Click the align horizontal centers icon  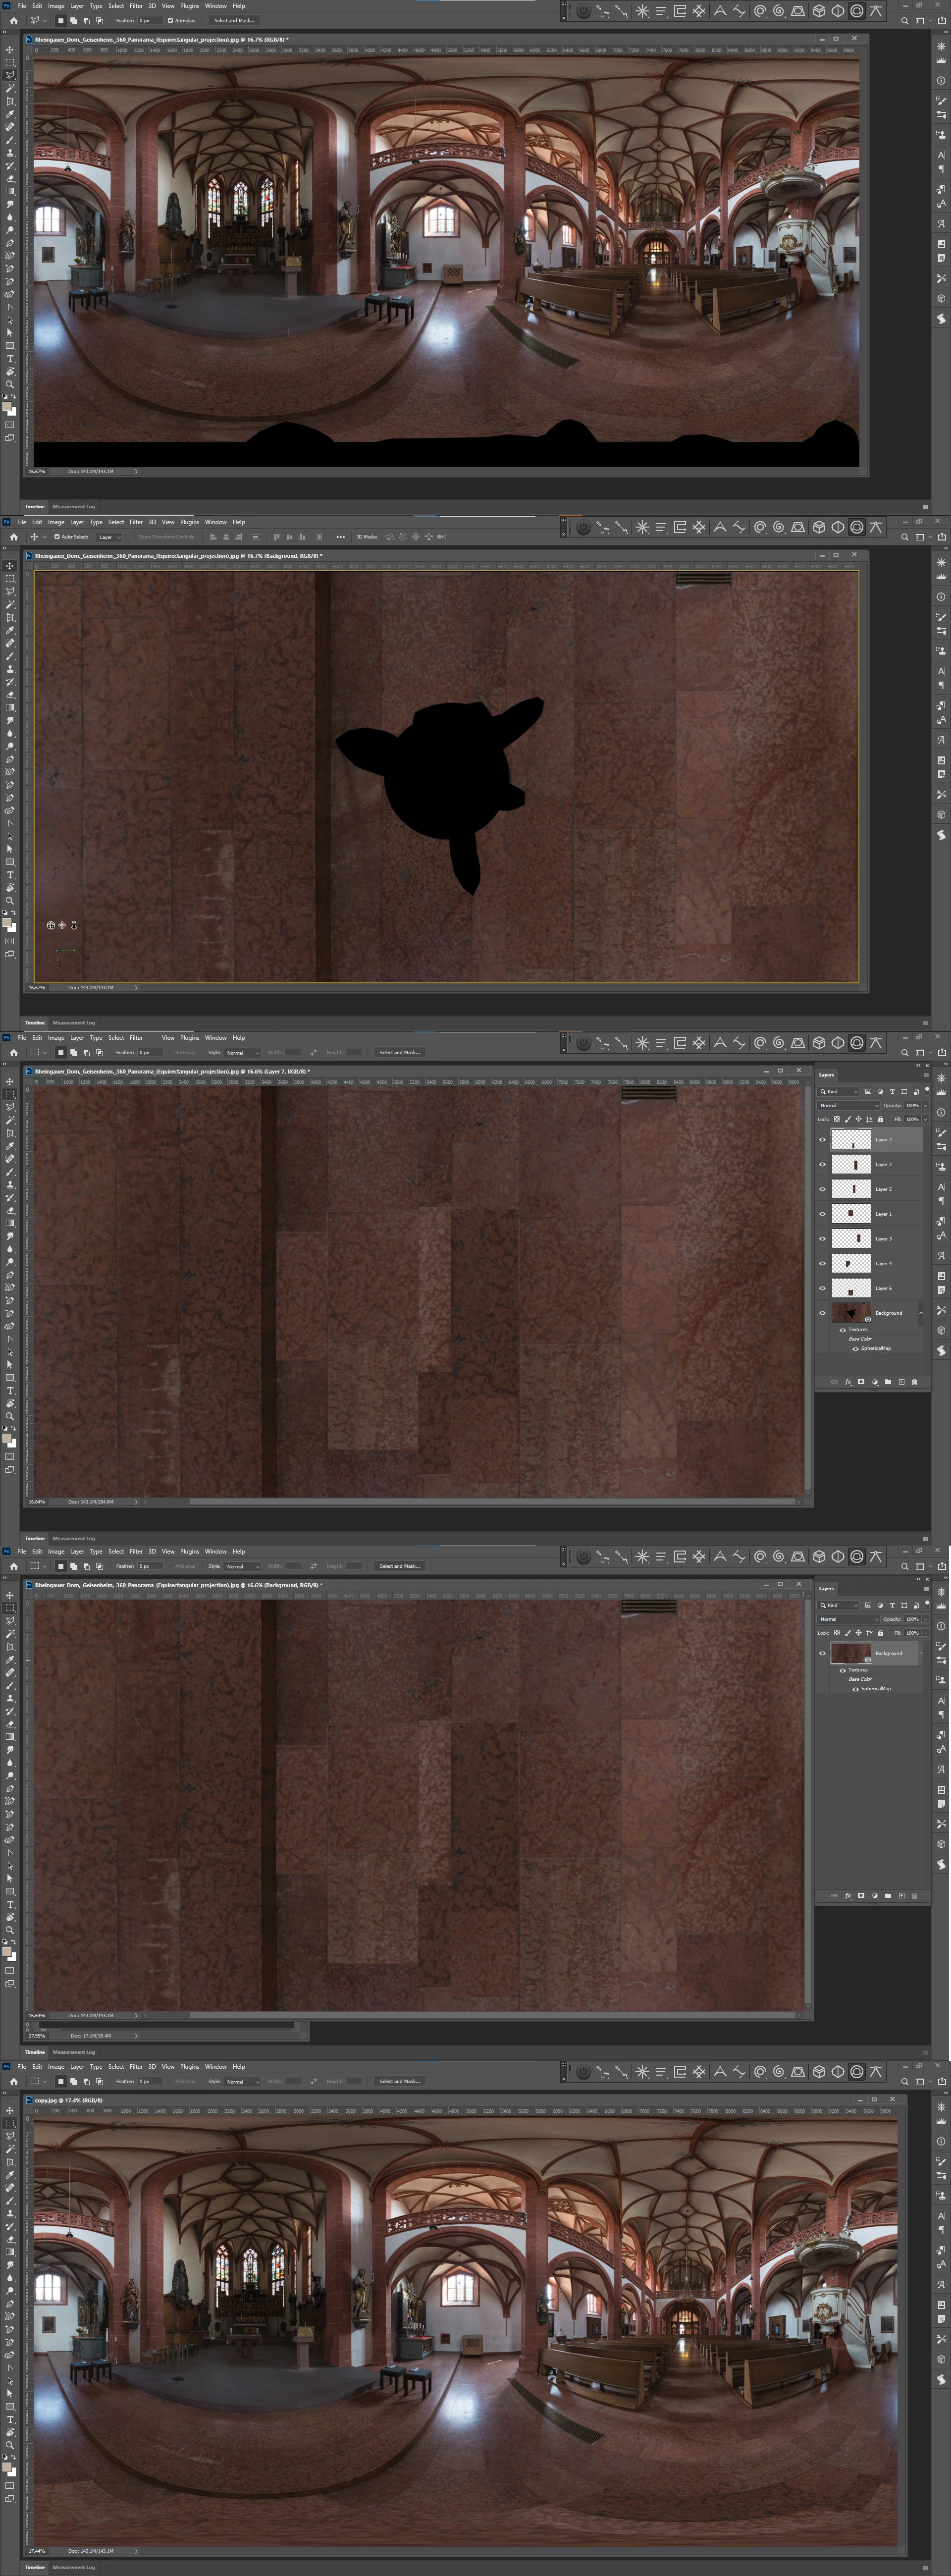[226, 537]
